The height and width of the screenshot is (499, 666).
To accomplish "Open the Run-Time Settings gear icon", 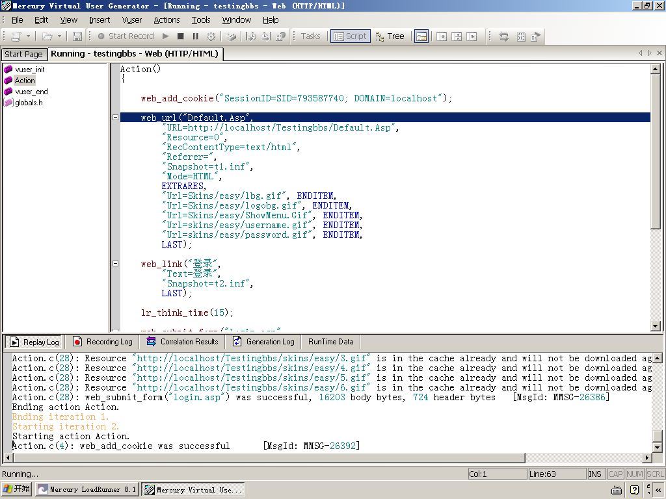I will [211, 36].
